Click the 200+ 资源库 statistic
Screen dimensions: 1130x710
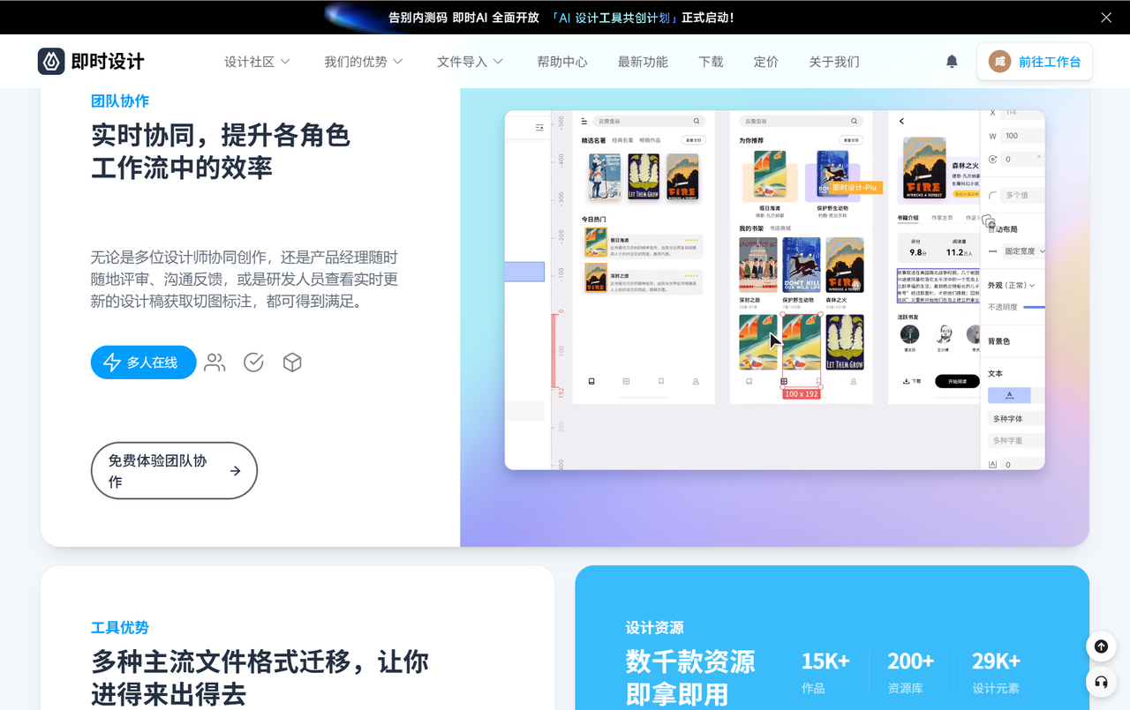click(x=910, y=673)
